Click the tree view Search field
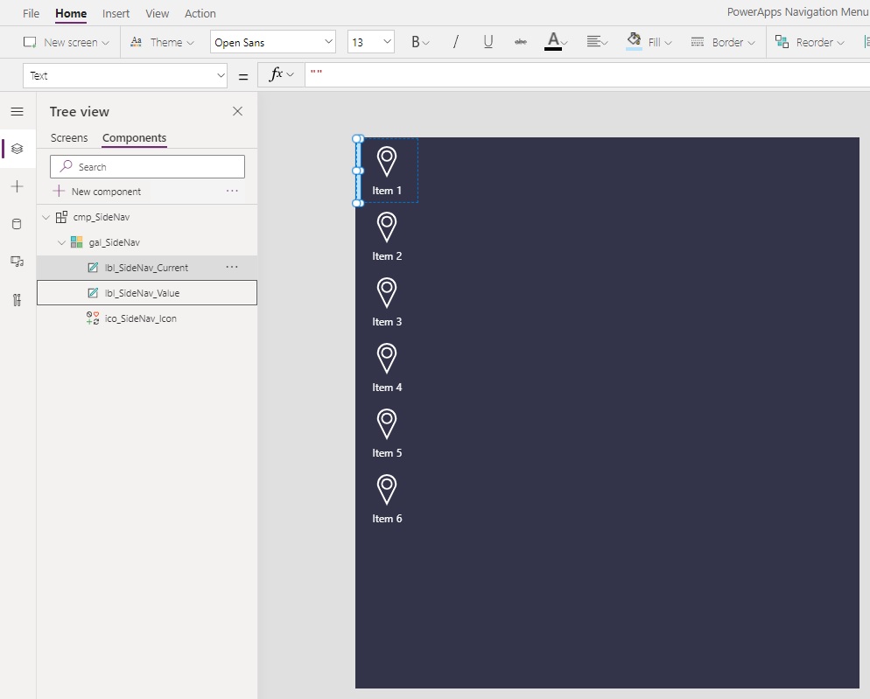870x699 pixels. [x=147, y=166]
